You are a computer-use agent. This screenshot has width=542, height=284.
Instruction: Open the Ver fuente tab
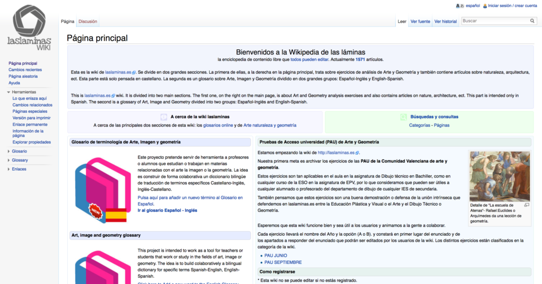point(420,22)
